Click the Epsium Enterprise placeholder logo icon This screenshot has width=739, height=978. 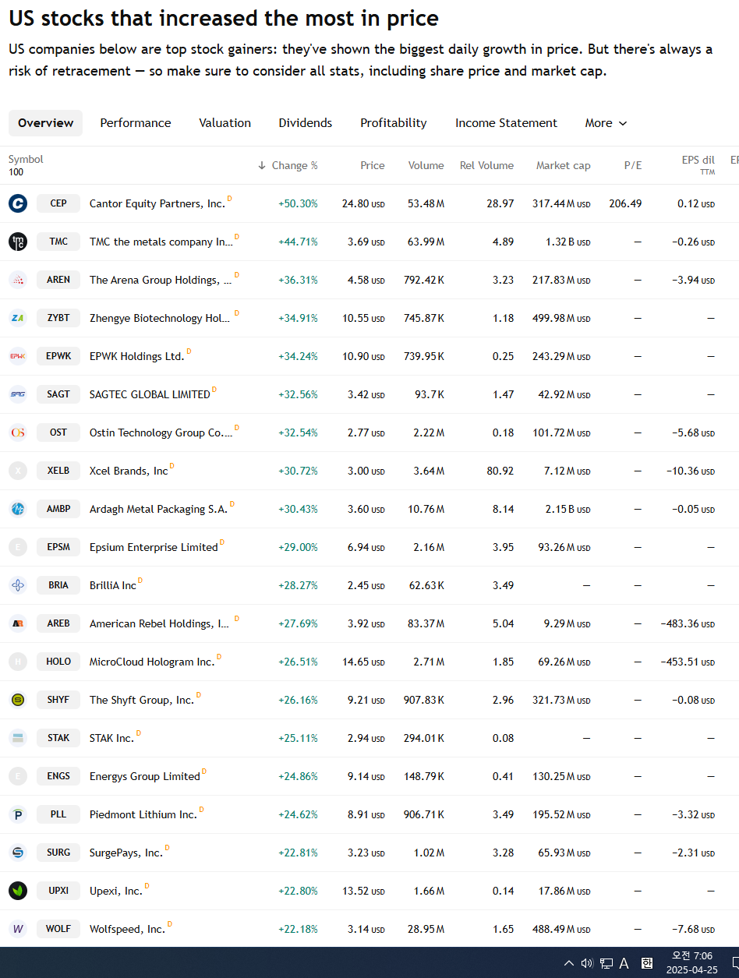tap(18, 547)
